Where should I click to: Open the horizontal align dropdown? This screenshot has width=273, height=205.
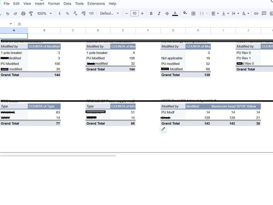pos(215,13)
